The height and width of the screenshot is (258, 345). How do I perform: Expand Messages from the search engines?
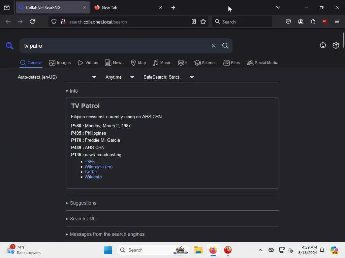[105, 234]
